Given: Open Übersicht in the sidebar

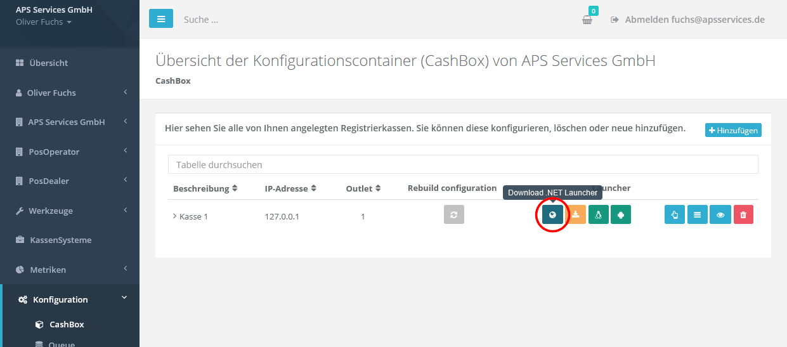Looking at the screenshot, I should point(48,63).
